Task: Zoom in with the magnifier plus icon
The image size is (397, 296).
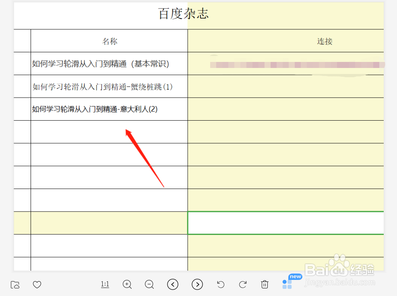Action: pos(127,284)
